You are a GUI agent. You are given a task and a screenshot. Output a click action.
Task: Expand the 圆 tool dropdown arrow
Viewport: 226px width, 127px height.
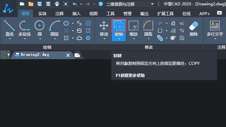click(40, 39)
